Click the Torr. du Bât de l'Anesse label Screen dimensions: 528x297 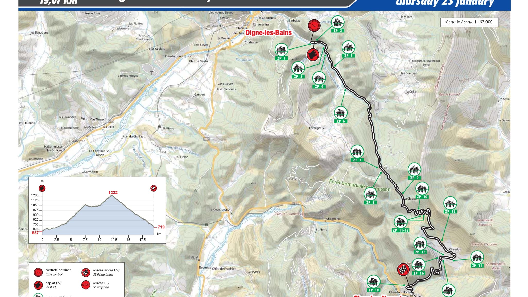click(183, 151)
